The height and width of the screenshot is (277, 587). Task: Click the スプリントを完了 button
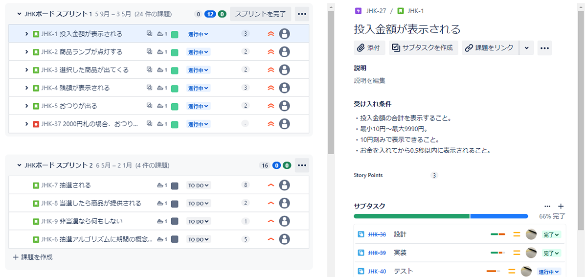click(x=260, y=14)
